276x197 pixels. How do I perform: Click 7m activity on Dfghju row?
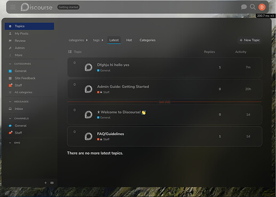[248, 67]
